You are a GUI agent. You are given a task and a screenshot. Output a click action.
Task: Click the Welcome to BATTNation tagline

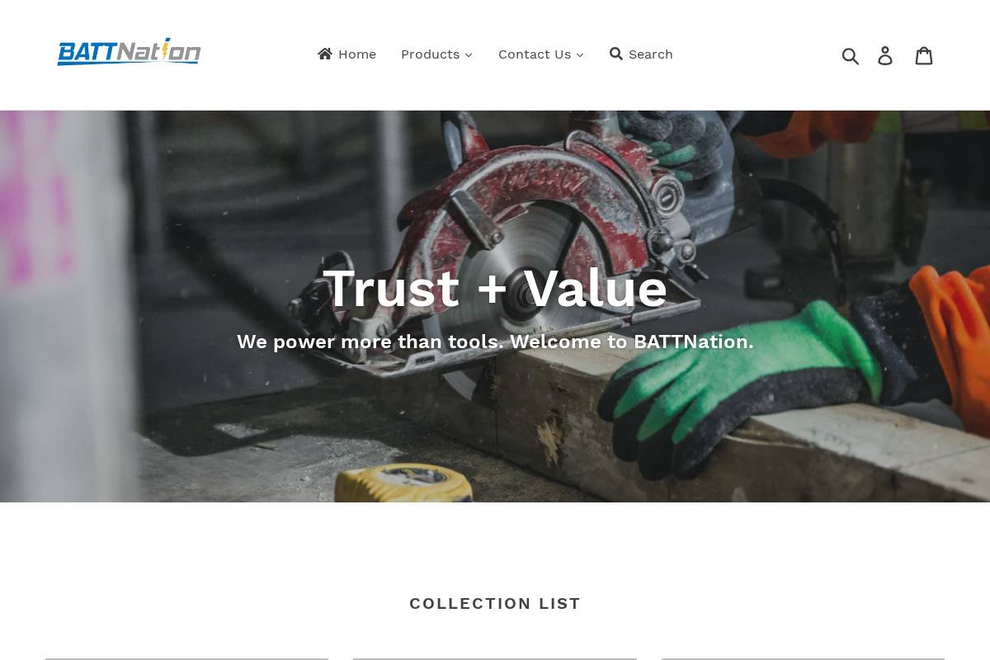(x=495, y=342)
